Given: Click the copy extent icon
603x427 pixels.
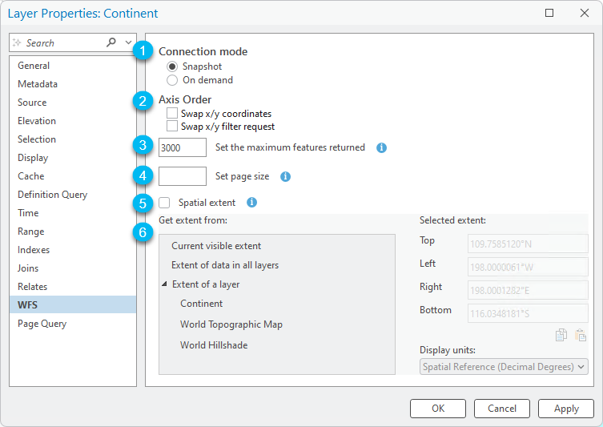Looking at the screenshot, I should point(561,335).
